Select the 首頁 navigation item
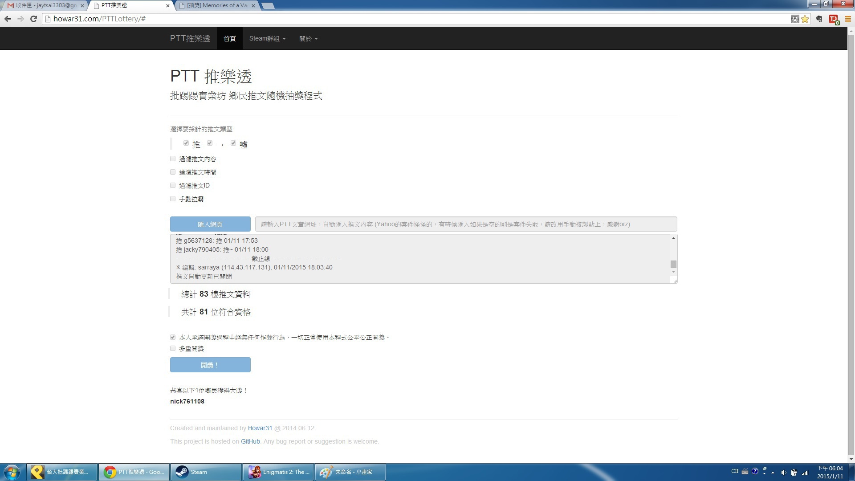The height and width of the screenshot is (481, 855). (x=229, y=38)
